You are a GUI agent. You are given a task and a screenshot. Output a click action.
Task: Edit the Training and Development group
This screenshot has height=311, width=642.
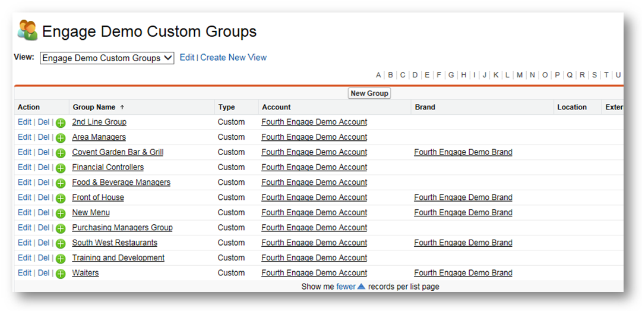pyautogui.click(x=24, y=258)
